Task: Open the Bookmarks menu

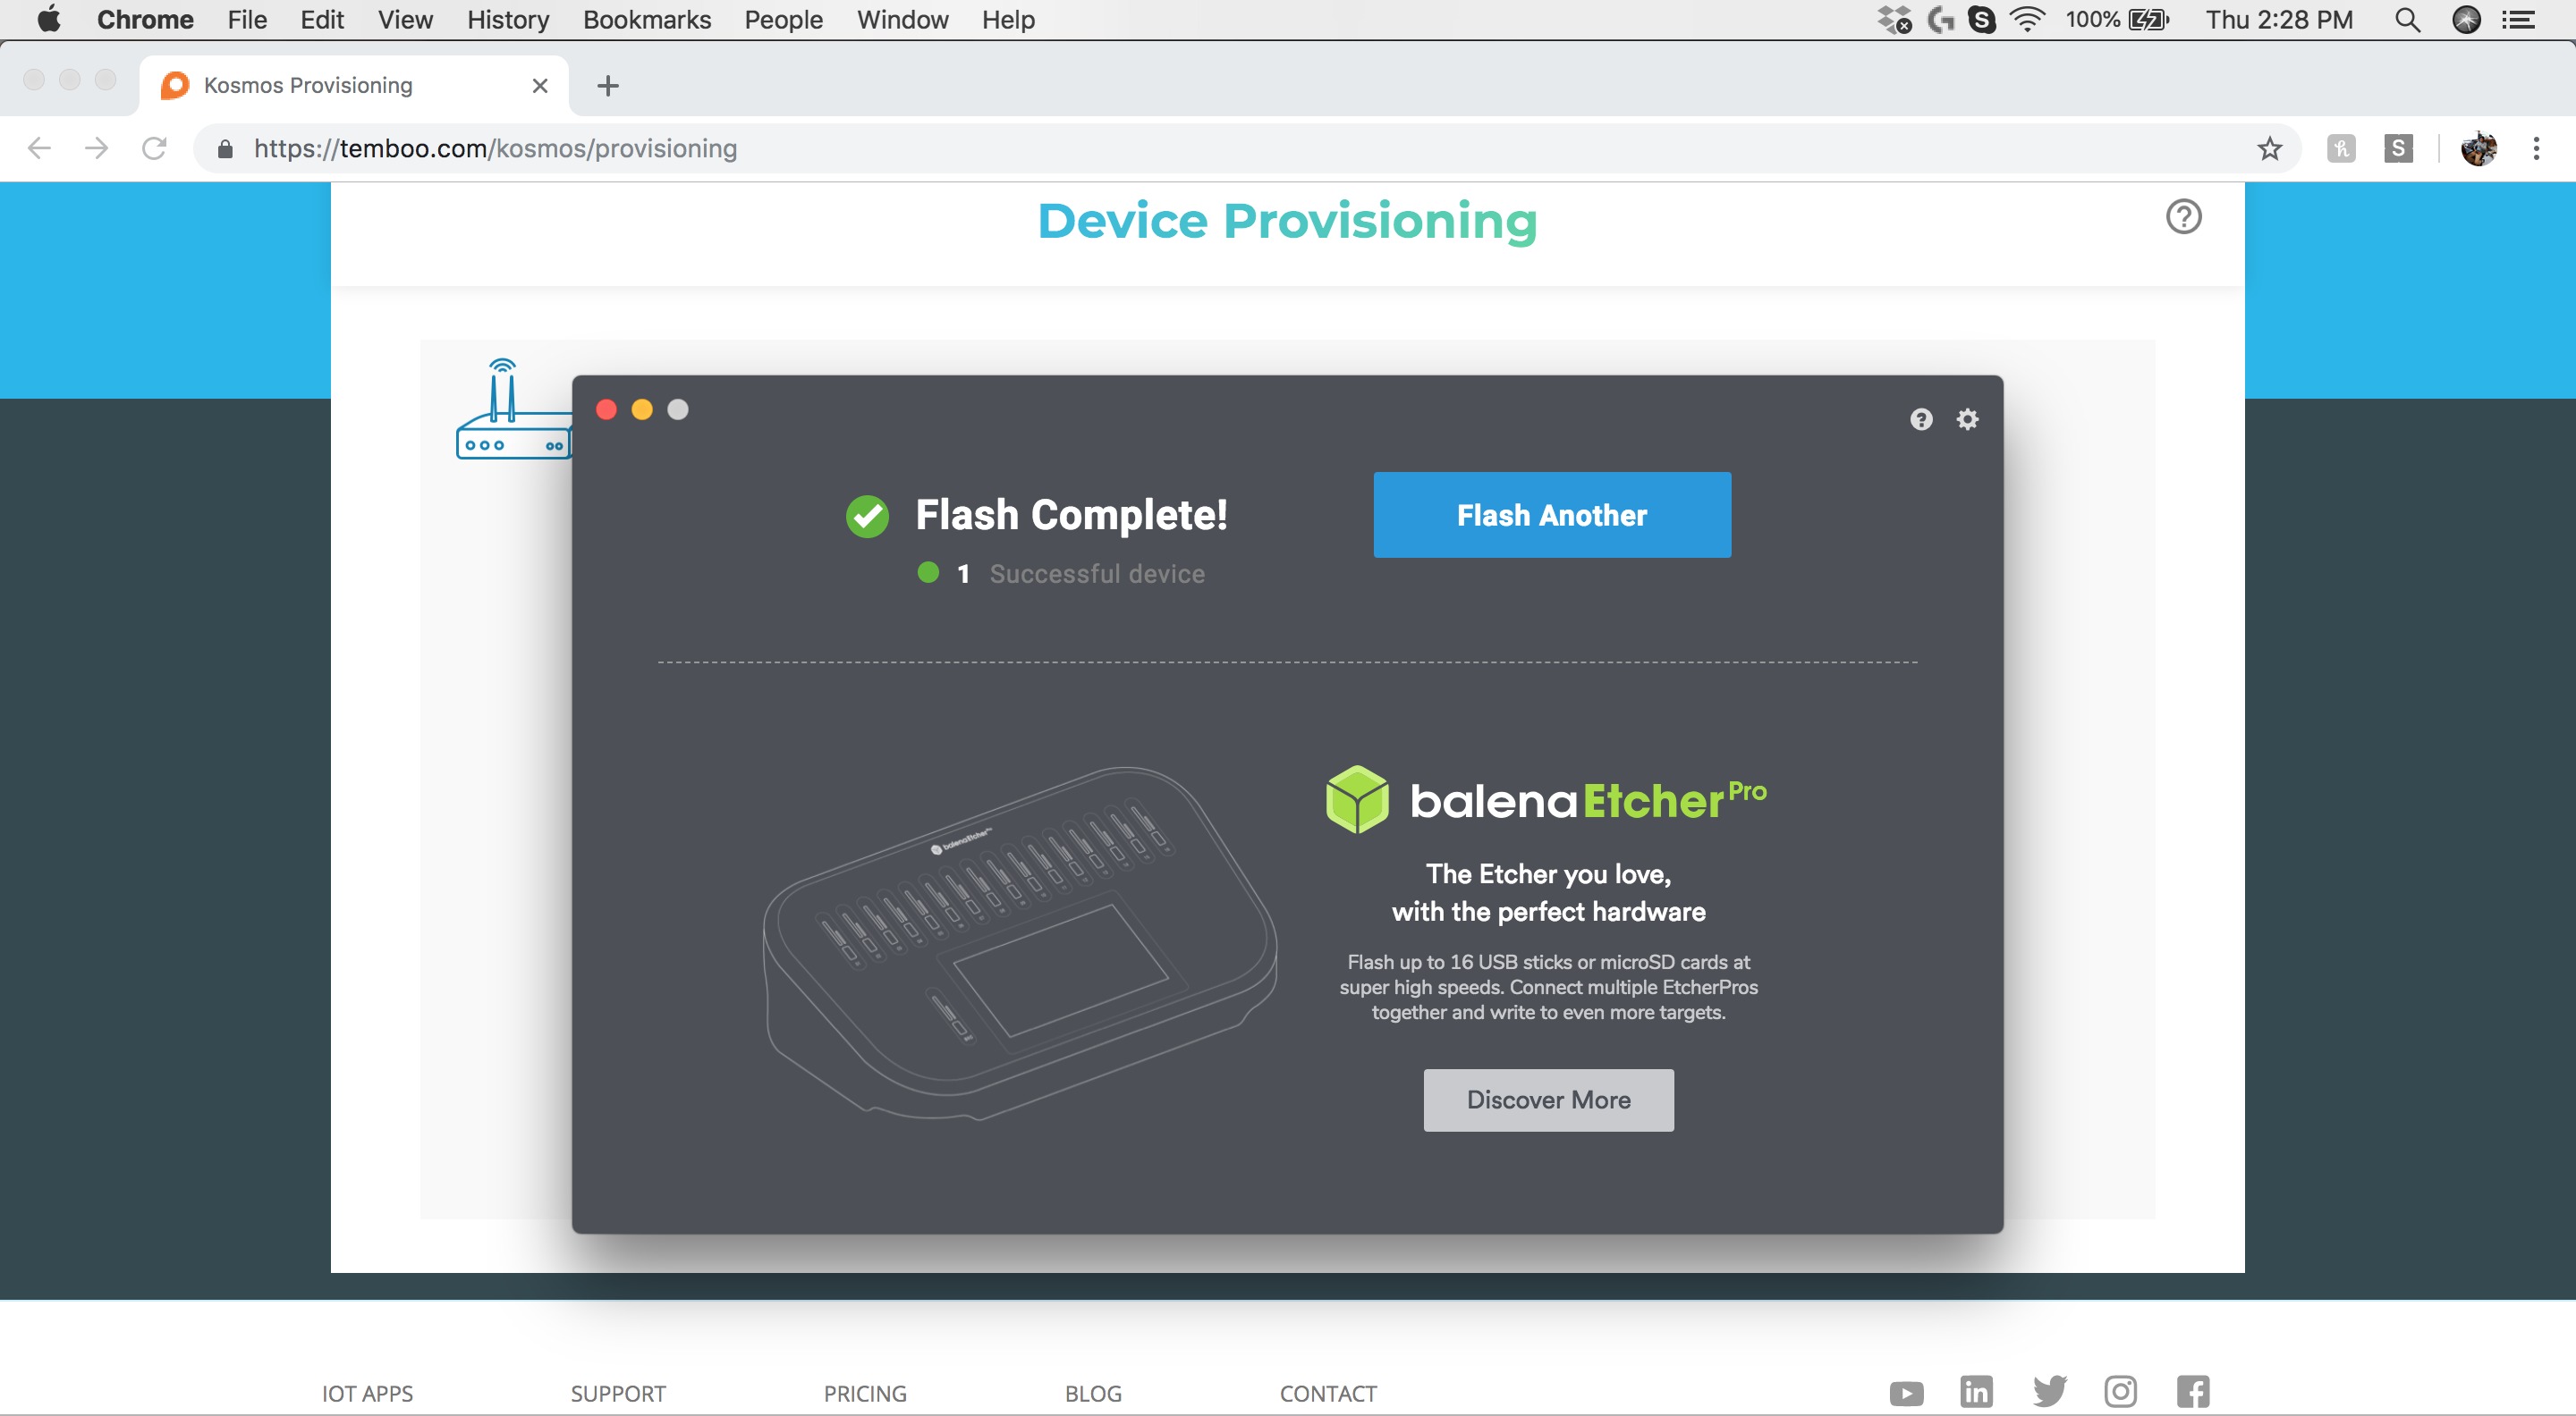Action: 647,20
